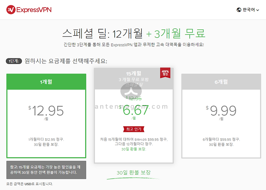Screen dimensions: 266x190
Task: Click 1개월마다 $12.95 청구 text
Action: (46, 139)
